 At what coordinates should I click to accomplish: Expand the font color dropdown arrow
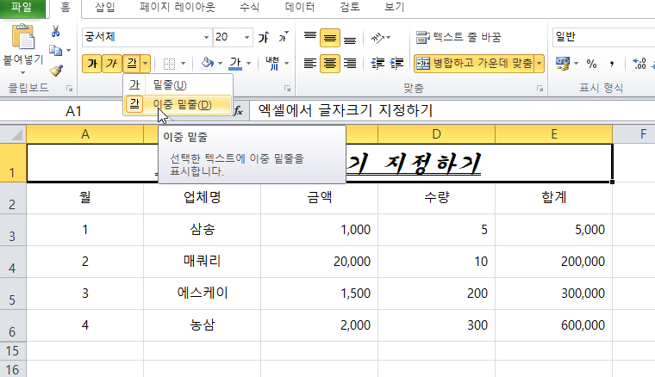tap(249, 64)
